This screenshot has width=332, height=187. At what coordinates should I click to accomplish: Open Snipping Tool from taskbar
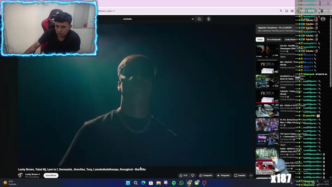click(166, 183)
